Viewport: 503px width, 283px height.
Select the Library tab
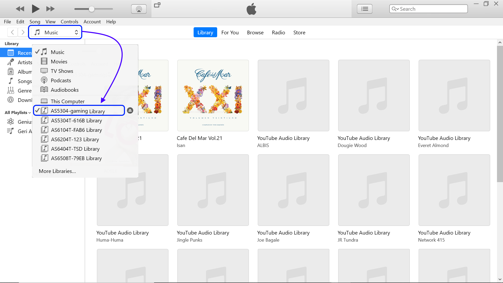(205, 32)
